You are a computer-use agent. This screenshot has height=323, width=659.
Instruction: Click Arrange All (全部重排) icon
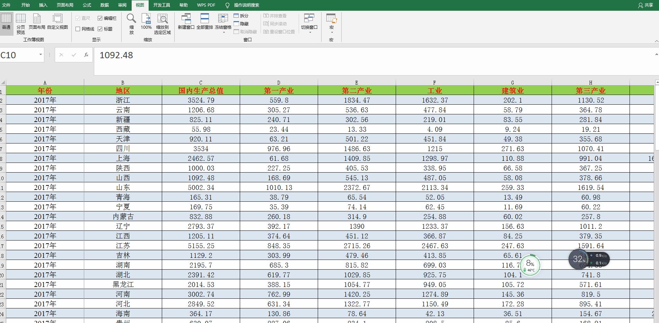(x=204, y=21)
